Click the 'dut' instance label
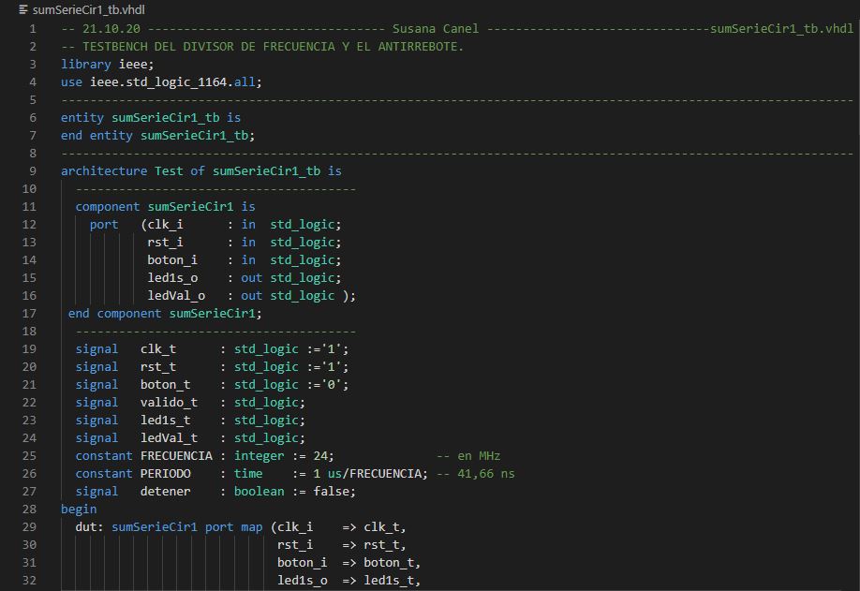This screenshot has width=860, height=591. point(86,527)
